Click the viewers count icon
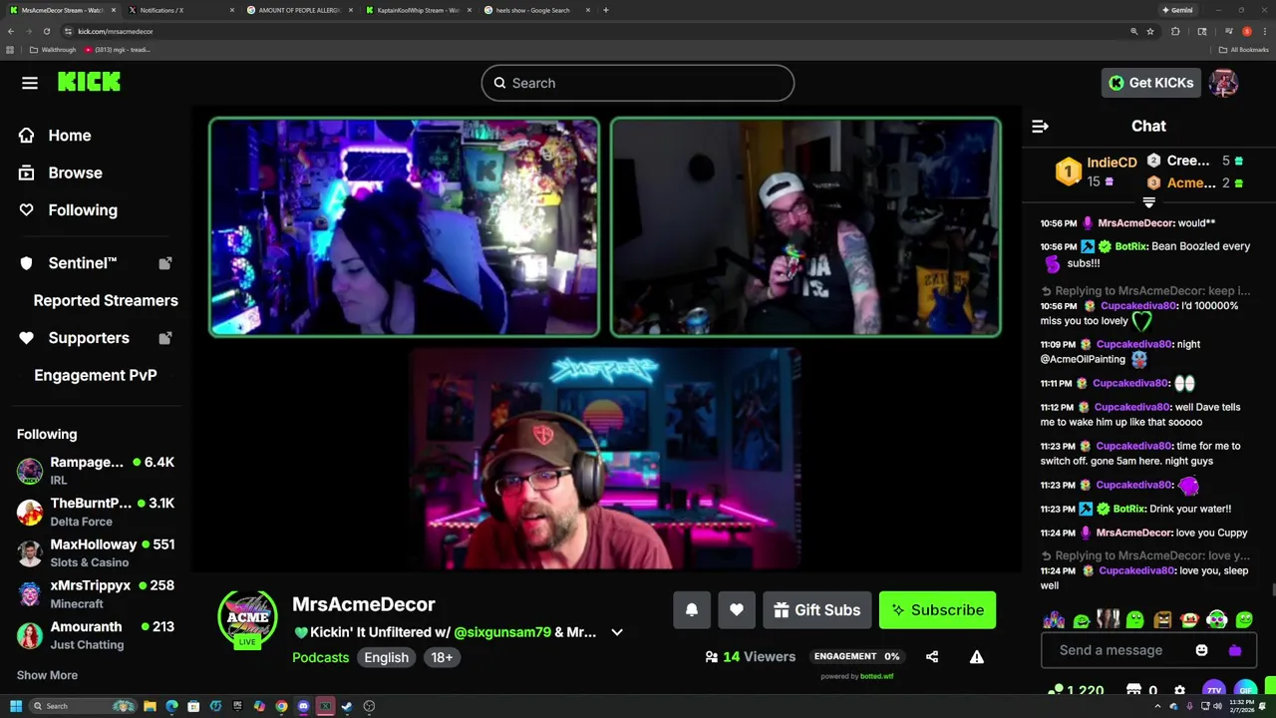 [712, 657]
